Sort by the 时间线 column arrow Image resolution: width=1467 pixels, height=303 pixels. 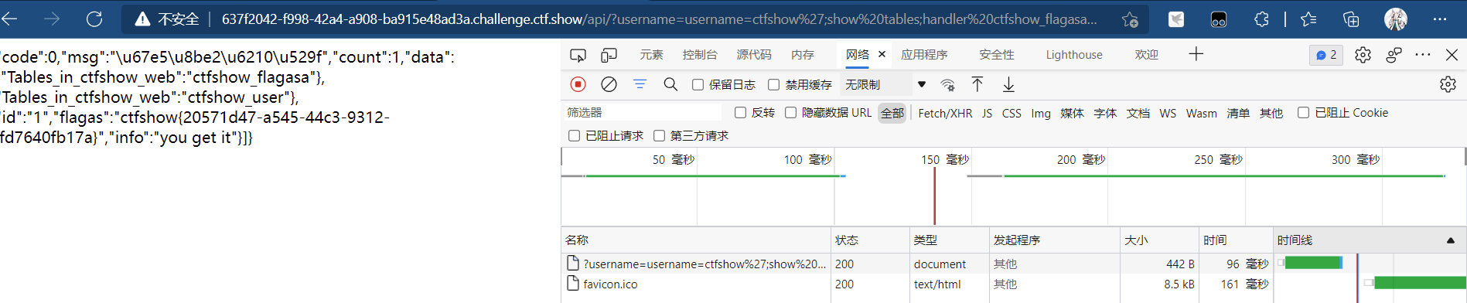coord(1451,240)
